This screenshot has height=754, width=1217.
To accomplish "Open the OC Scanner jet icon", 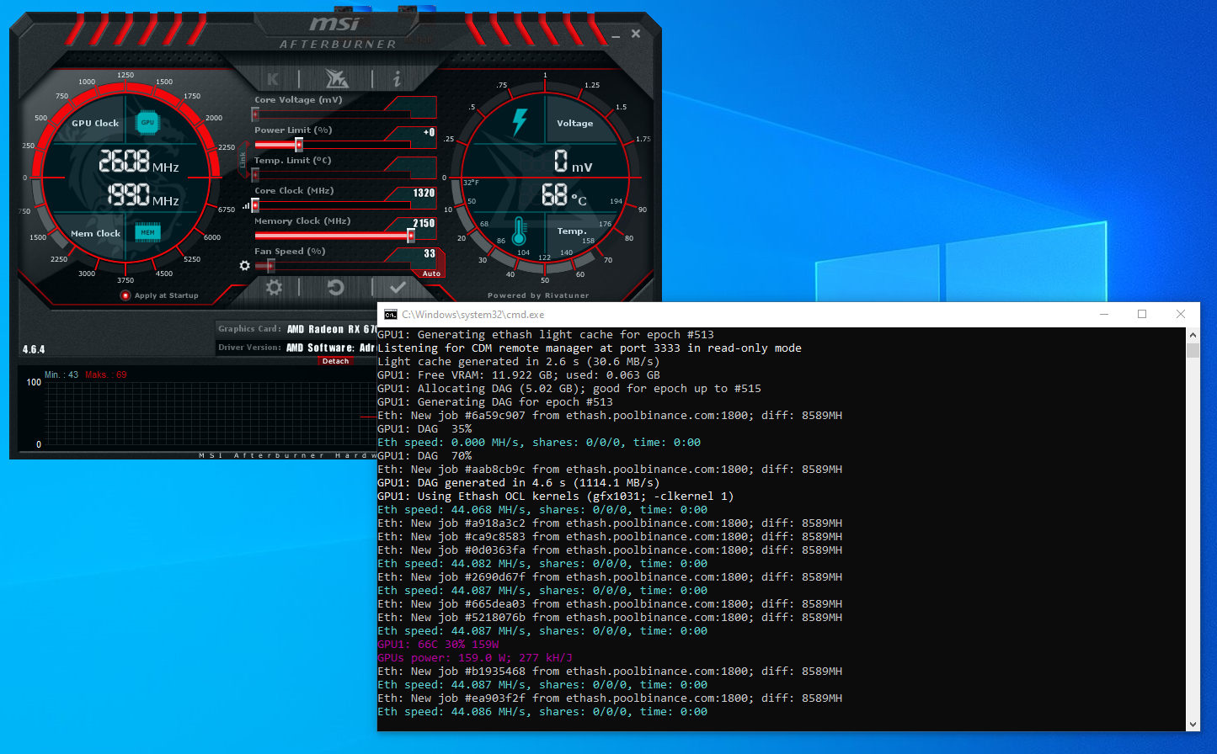I will point(336,79).
